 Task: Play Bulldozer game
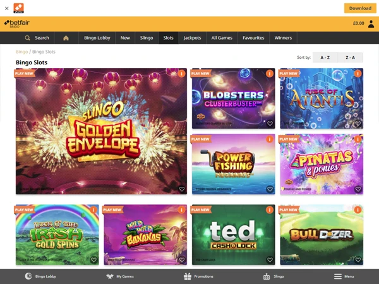322,235
